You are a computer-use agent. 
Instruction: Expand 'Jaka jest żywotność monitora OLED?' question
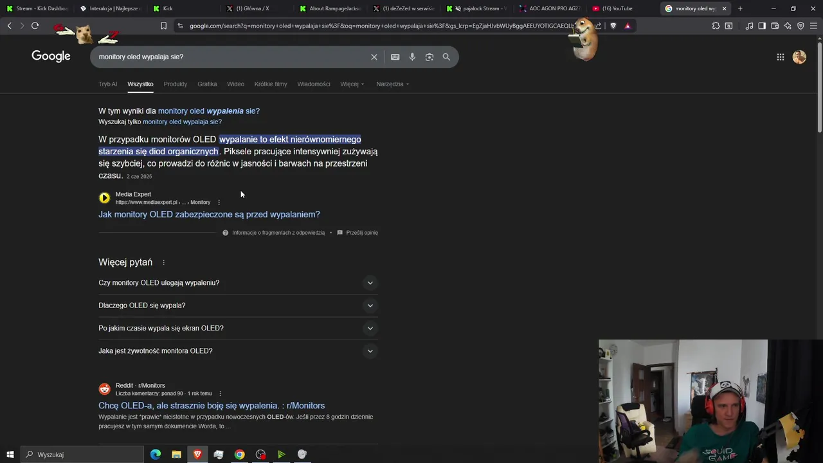238,351
